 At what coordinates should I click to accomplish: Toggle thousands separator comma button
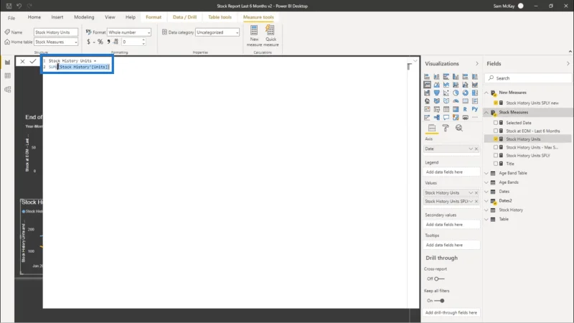click(108, 42)
